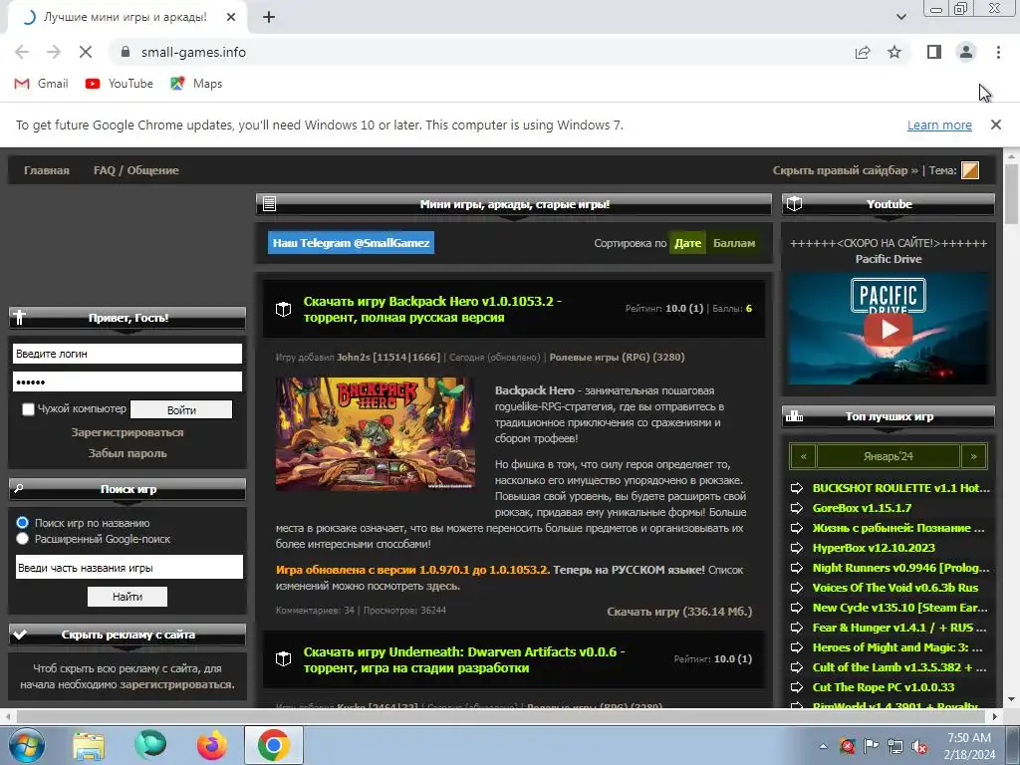Open the YouTube bookmark
1020x765 pixels.
point(120,84)
